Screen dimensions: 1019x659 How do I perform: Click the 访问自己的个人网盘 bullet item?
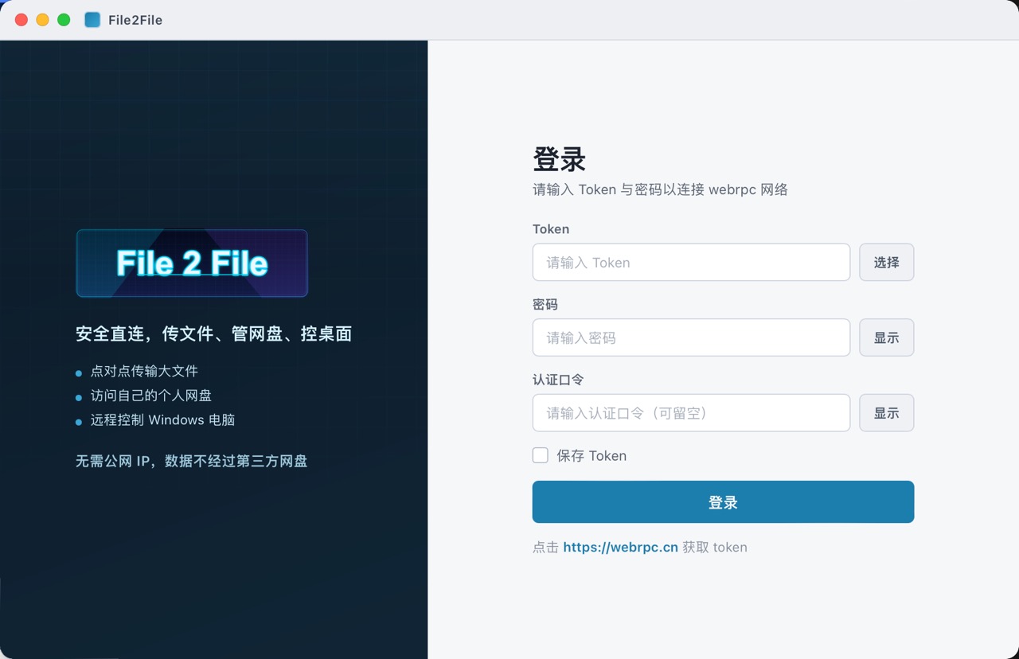[x=151, y=396]
